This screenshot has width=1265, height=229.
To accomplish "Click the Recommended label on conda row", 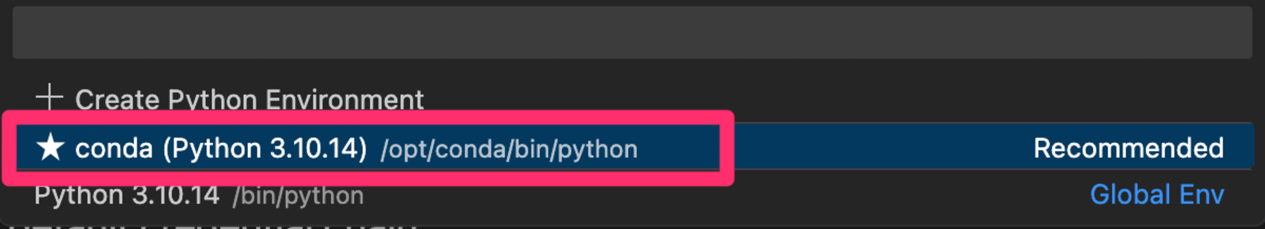I will [x=1128, y=148].
